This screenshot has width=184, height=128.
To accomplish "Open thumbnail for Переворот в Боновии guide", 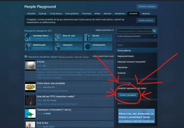I will pyautogui.click(x=30, y=113).
